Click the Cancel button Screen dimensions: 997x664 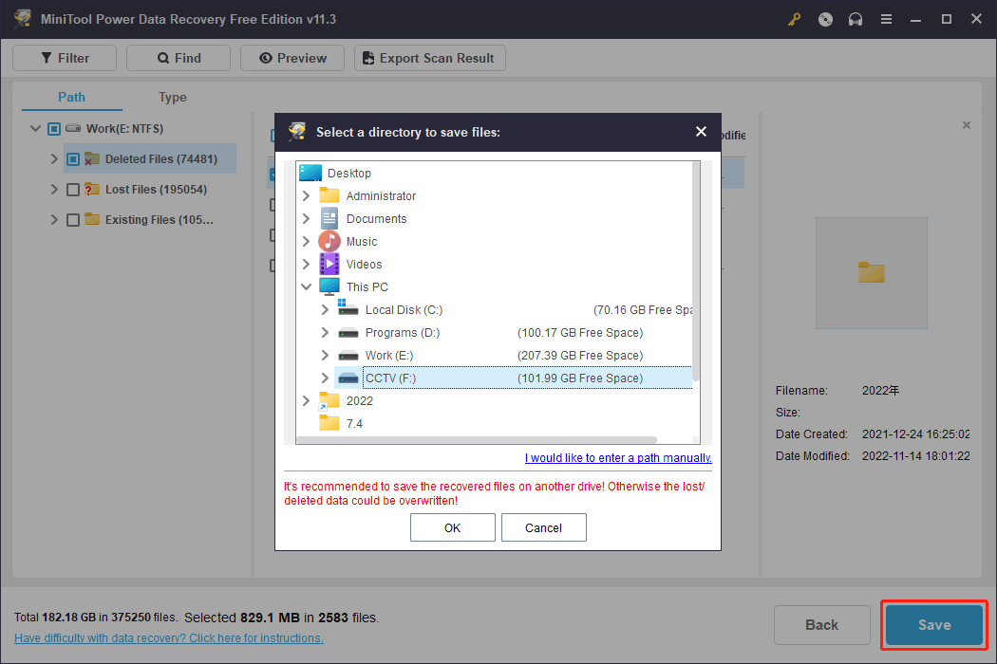(x=544, y=528)
